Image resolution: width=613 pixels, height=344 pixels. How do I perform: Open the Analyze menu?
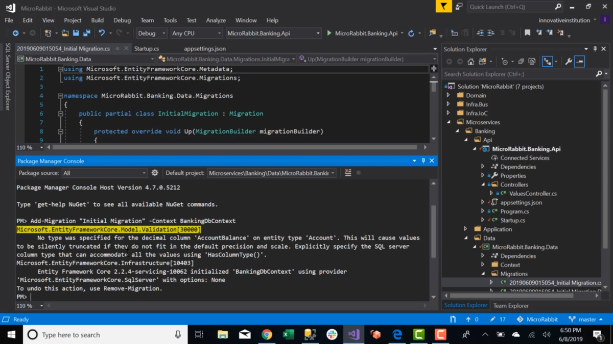216,20
